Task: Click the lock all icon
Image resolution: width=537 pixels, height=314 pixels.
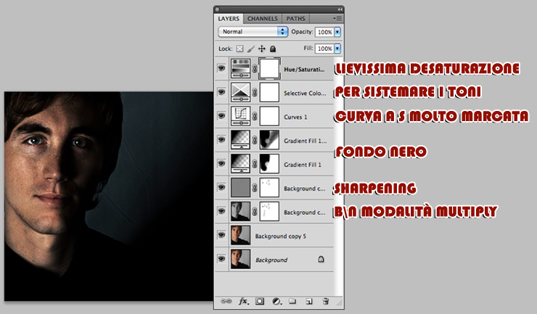Action: tap(273, 49)
